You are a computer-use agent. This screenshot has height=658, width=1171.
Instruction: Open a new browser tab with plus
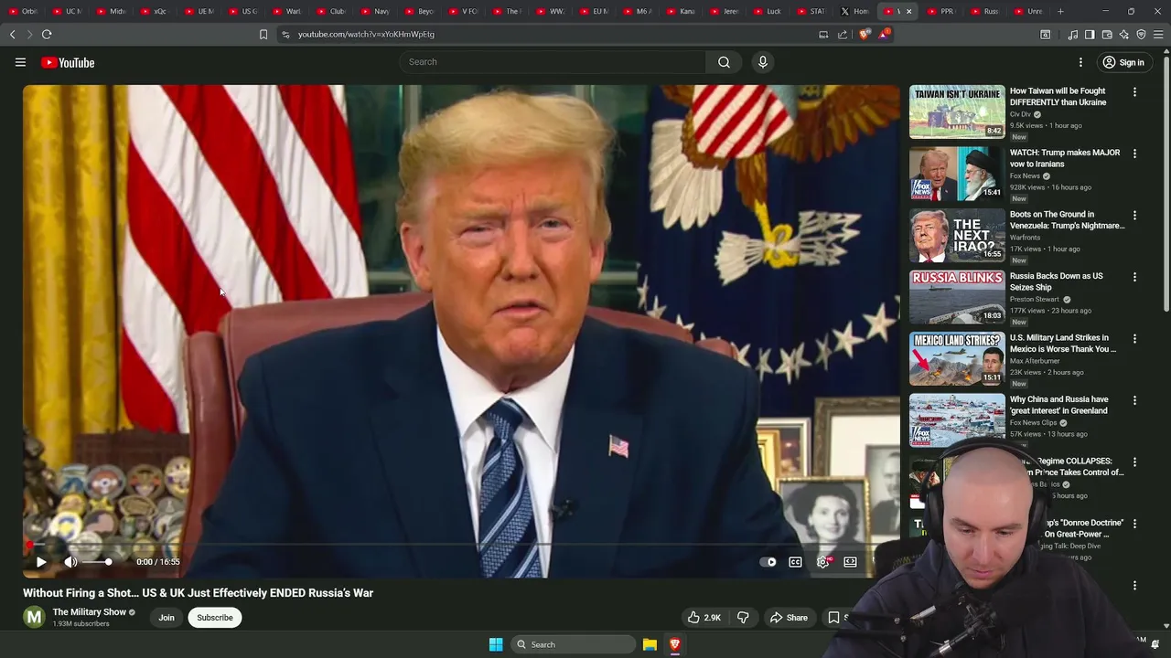tap(1060, 11)
